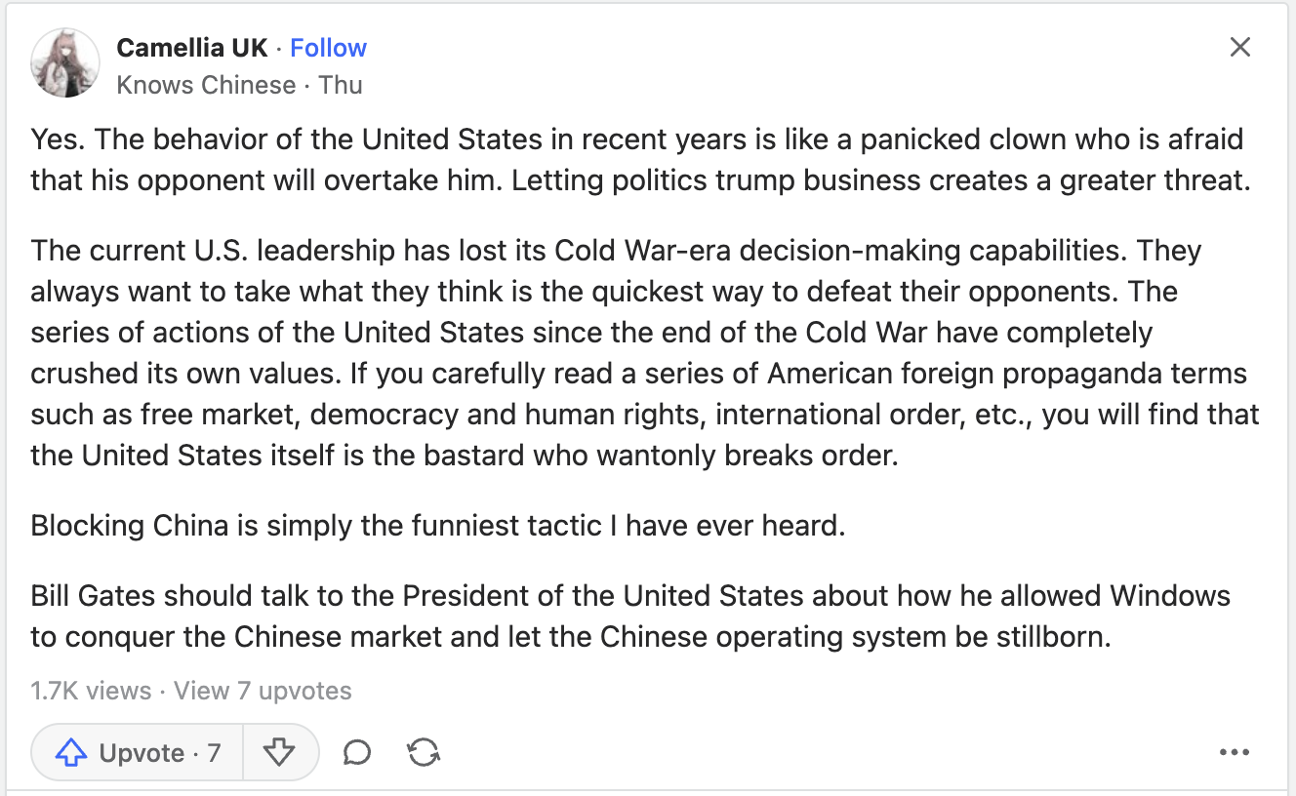Open Camellia UK's profile from her name
Viewport: 1296px width, 796px height.
(192, 48)
